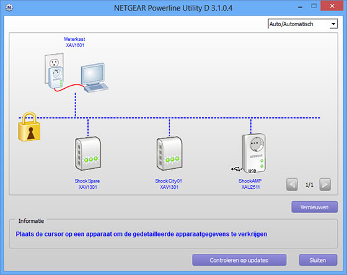Image resolution: width=347 pixels, height=275 pixels.
Task: Click the golden padlock security icon
Action: [x=29, y=127]
